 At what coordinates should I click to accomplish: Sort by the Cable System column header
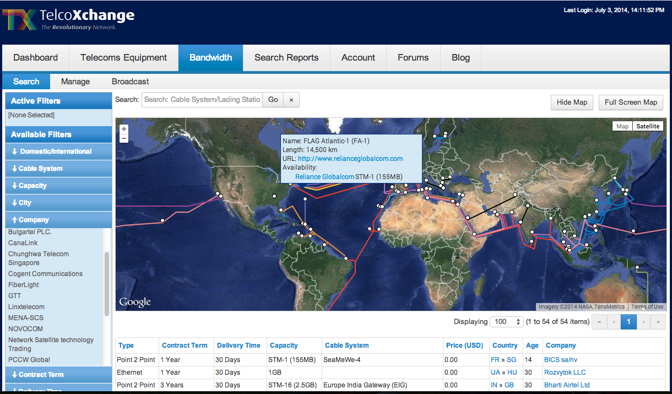pyautogui.click(x=347, y=346)
